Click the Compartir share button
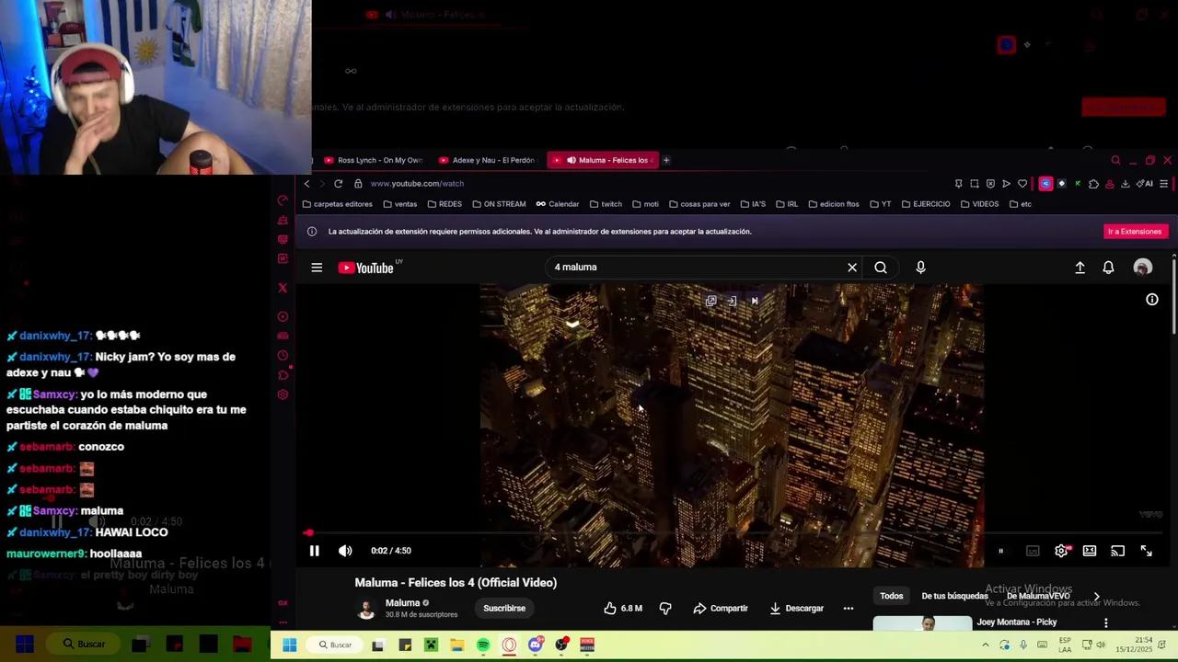This screenshot has height=662, width=1178. tap(721, 608)
